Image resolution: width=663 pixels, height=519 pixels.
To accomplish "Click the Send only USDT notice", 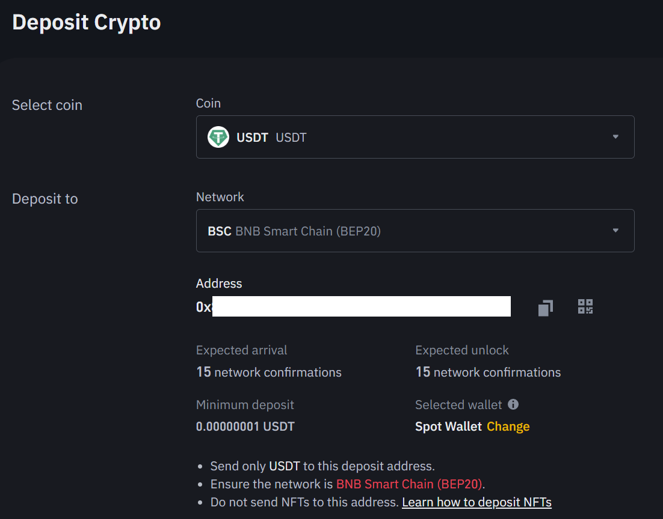I will 322,466.
